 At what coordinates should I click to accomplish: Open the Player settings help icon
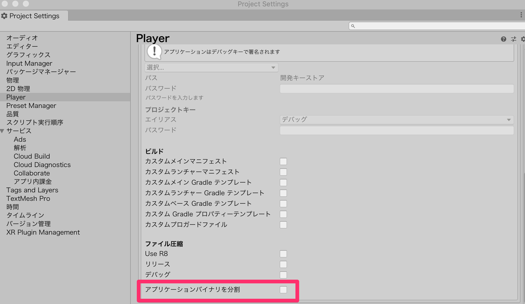pos(504,39)
